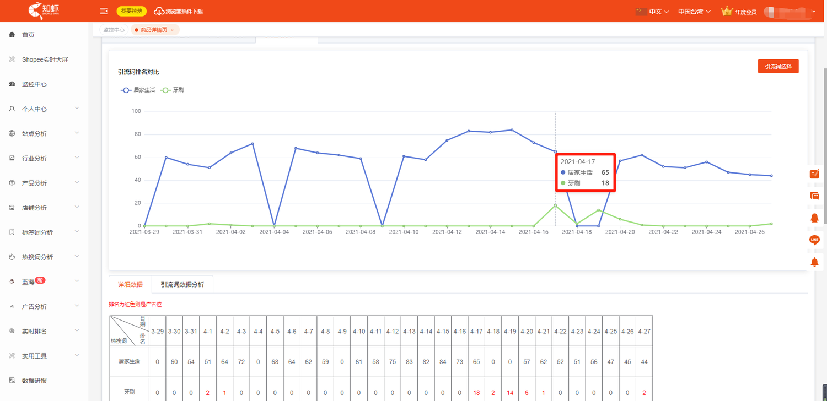This screenshot has height=401, width=827.
Task: Click the browser plugin download cloud icon
Action: point(159,11)
